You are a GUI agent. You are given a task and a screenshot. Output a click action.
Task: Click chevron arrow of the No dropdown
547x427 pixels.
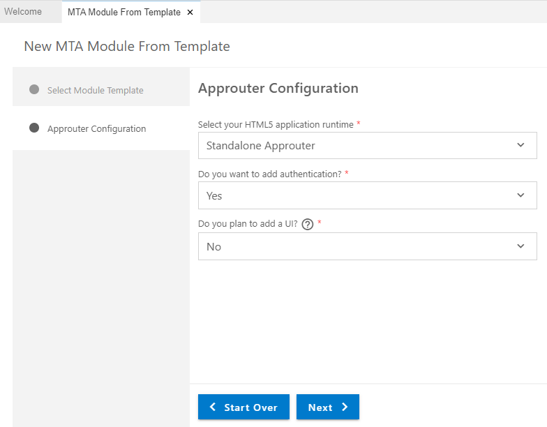(x=520, y=246)
